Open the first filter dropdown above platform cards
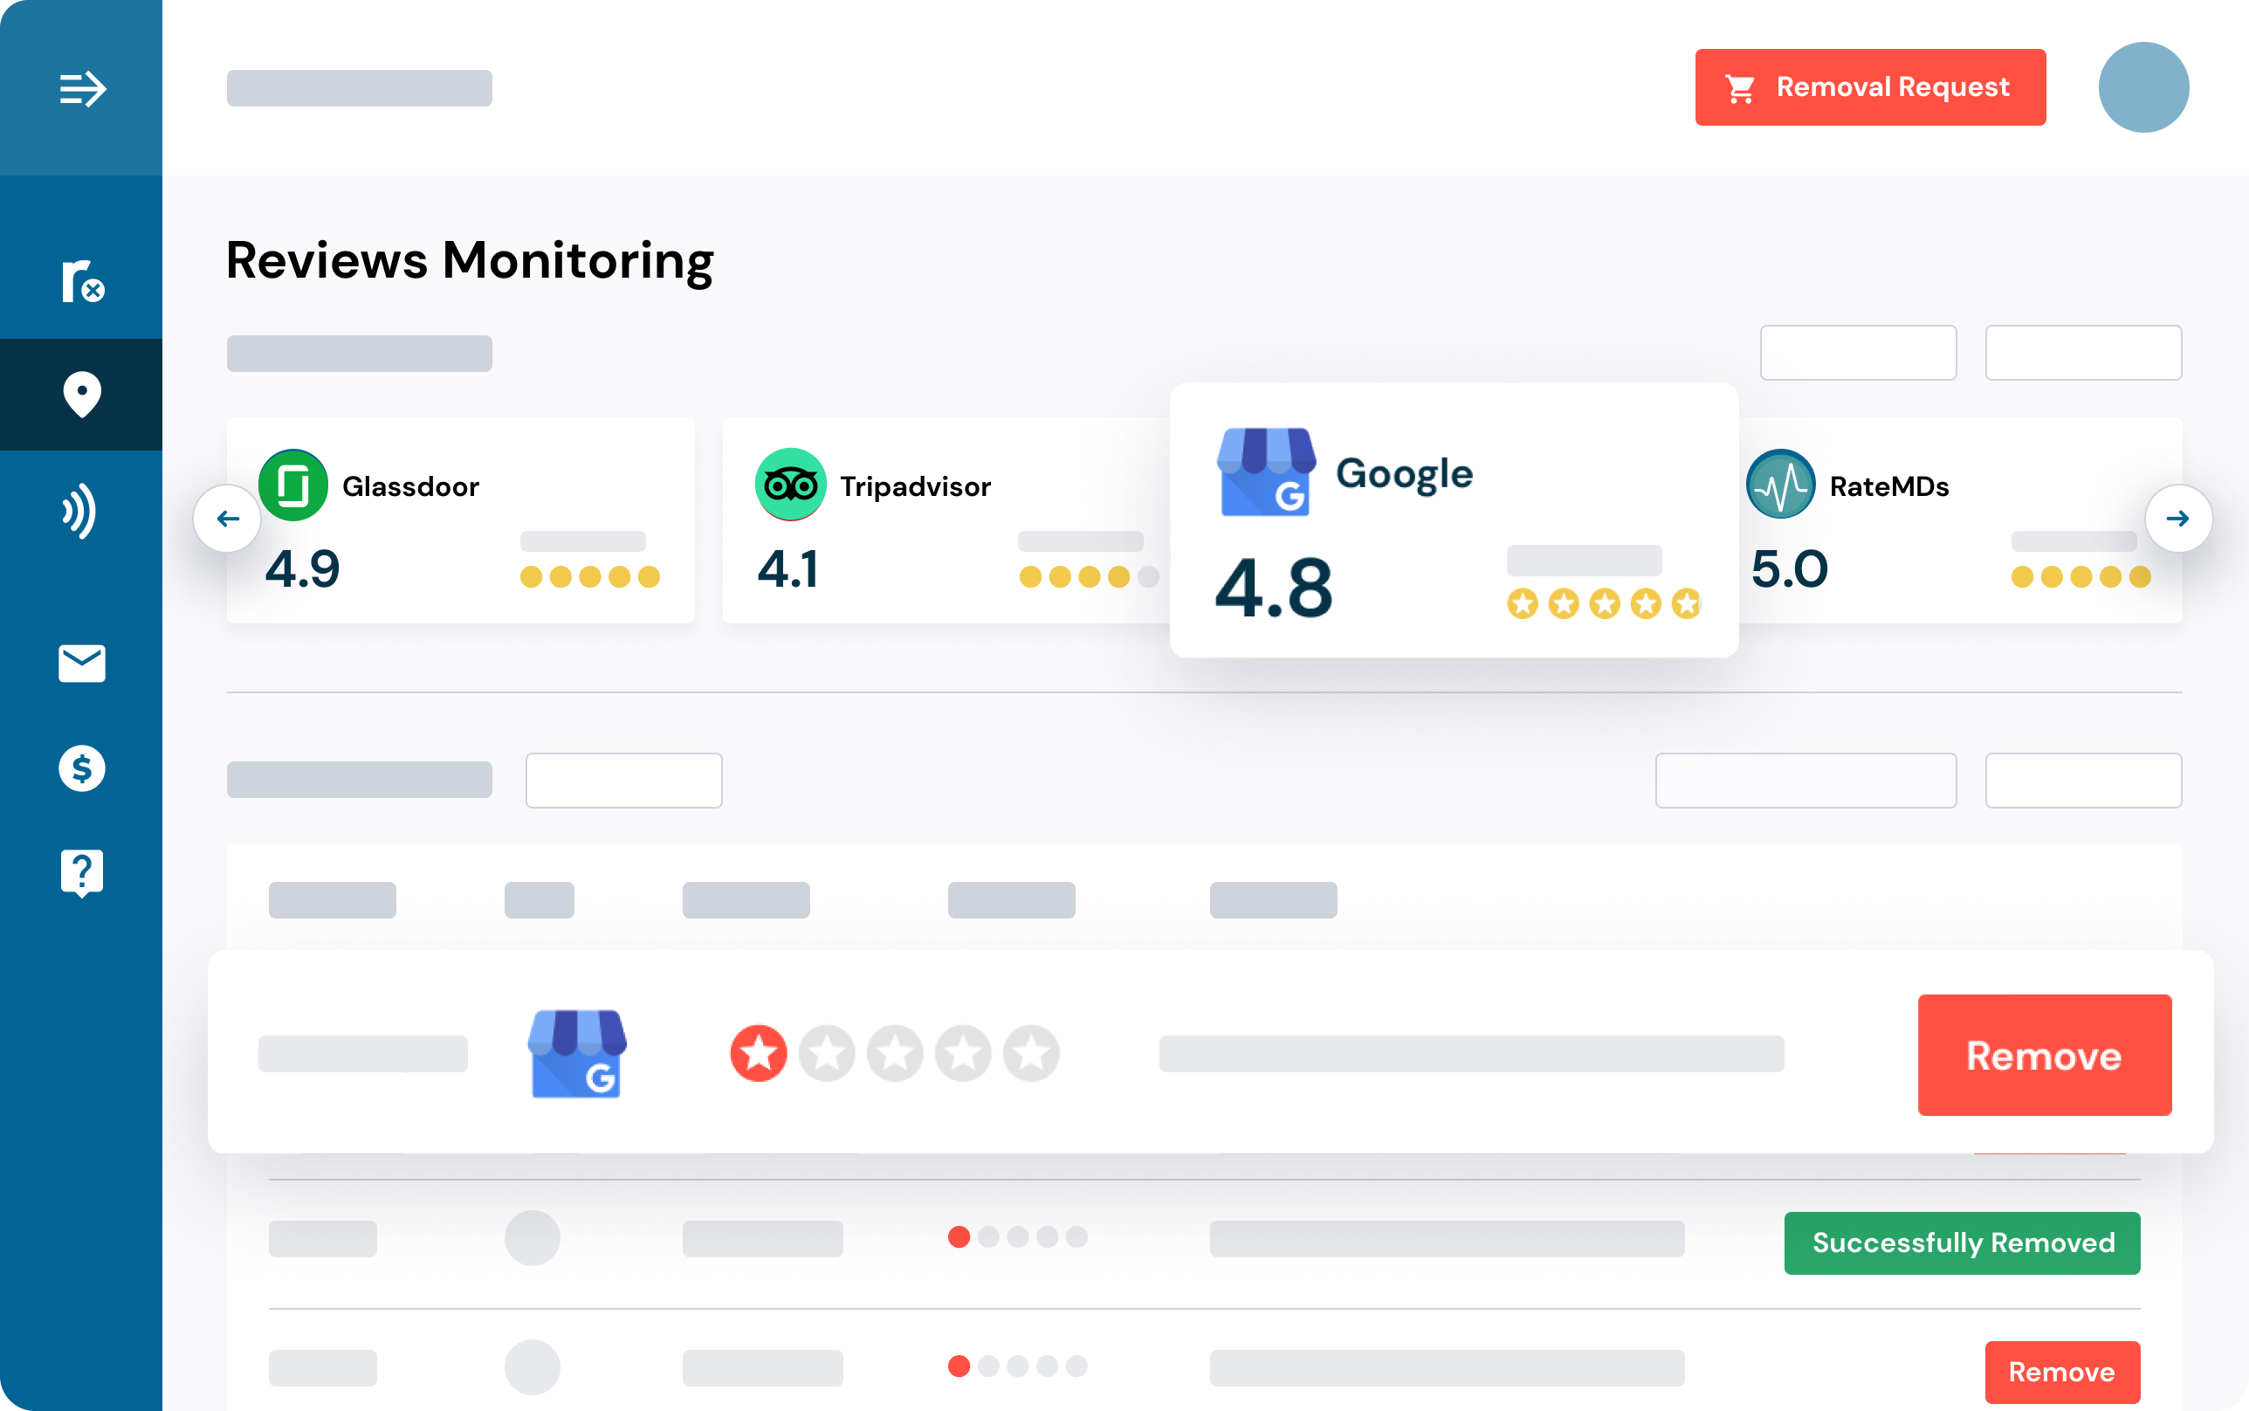 pyautogui.click(x=1858, y=352)
